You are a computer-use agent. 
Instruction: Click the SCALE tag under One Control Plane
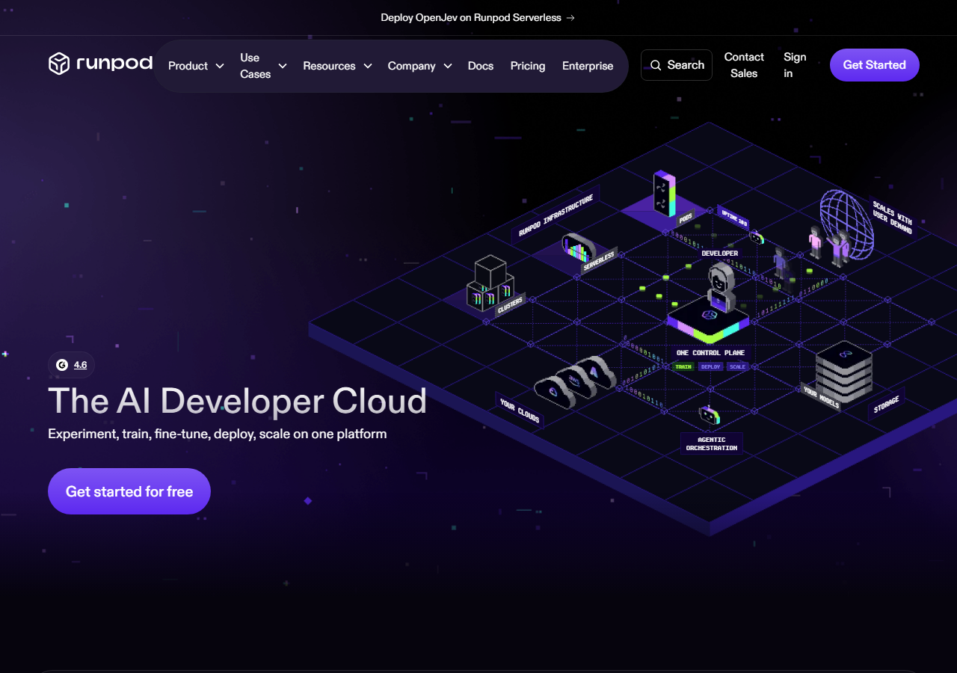pyautogui.click(x=737, y=366)
